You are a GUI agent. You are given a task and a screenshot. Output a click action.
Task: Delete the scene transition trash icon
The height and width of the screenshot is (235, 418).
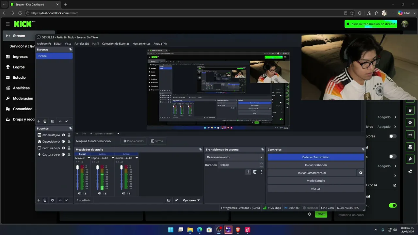255,172
